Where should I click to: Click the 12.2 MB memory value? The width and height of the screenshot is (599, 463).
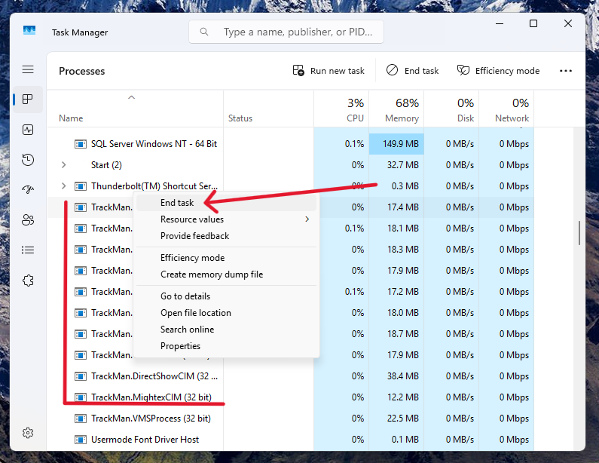[402, 397]
